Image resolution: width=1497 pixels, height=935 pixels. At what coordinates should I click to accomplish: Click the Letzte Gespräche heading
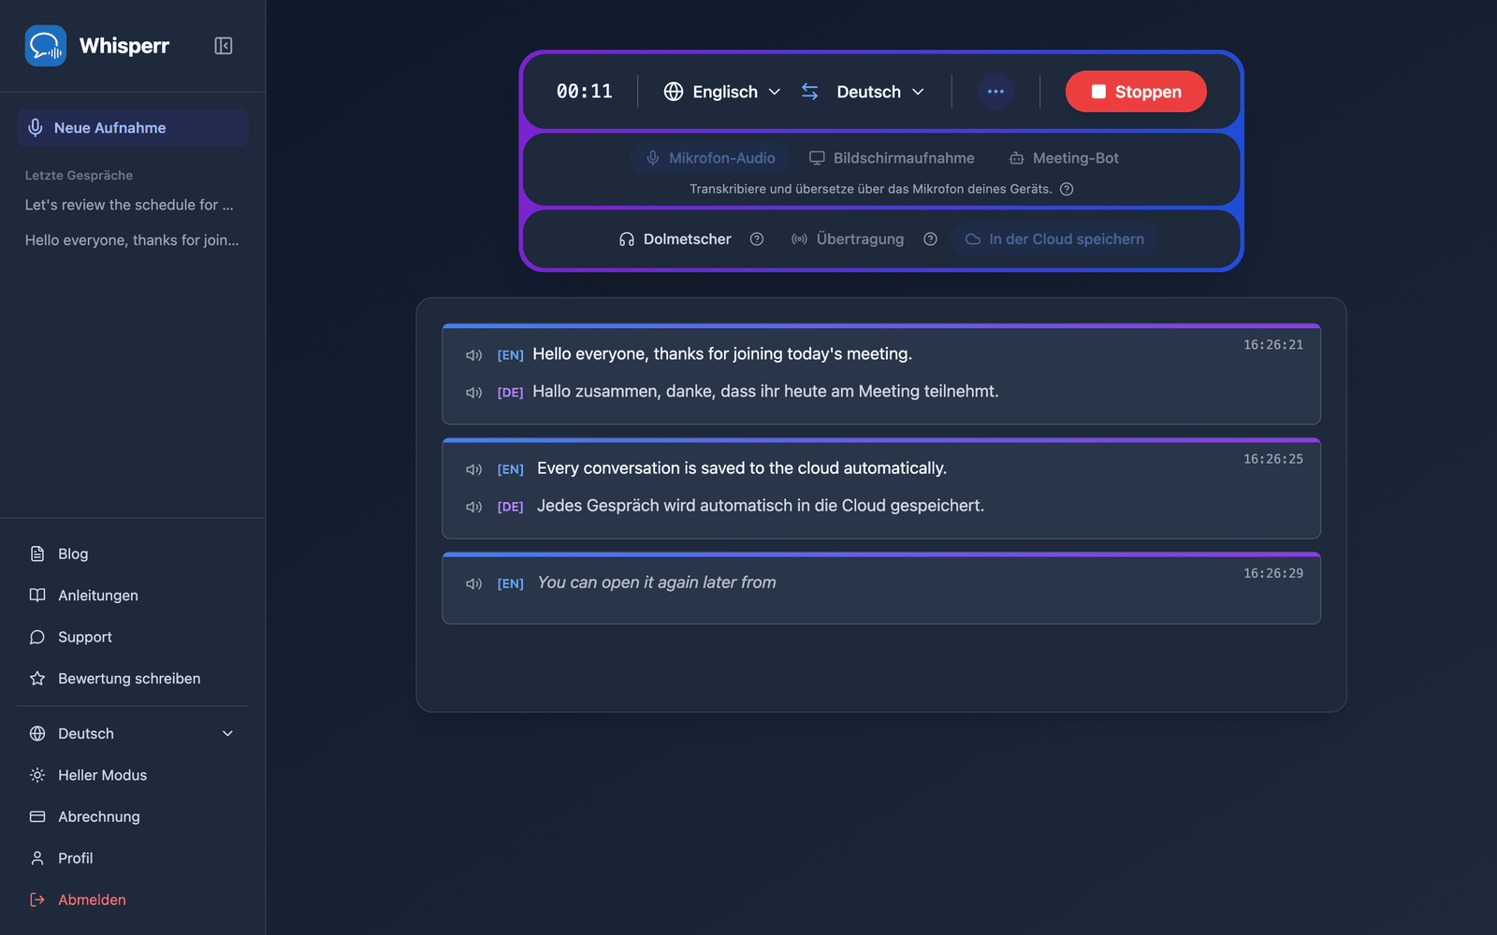(79, 175)
